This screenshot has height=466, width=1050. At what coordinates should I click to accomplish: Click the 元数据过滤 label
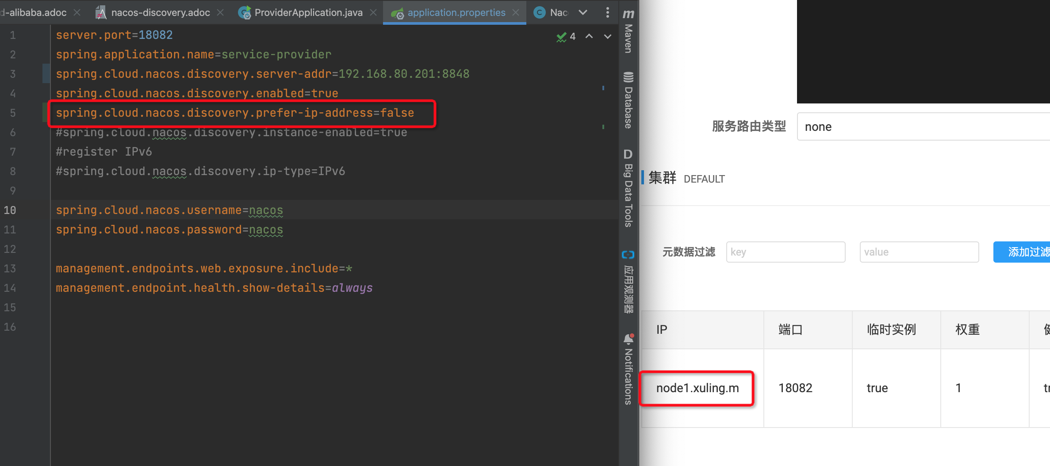[689, 252]
